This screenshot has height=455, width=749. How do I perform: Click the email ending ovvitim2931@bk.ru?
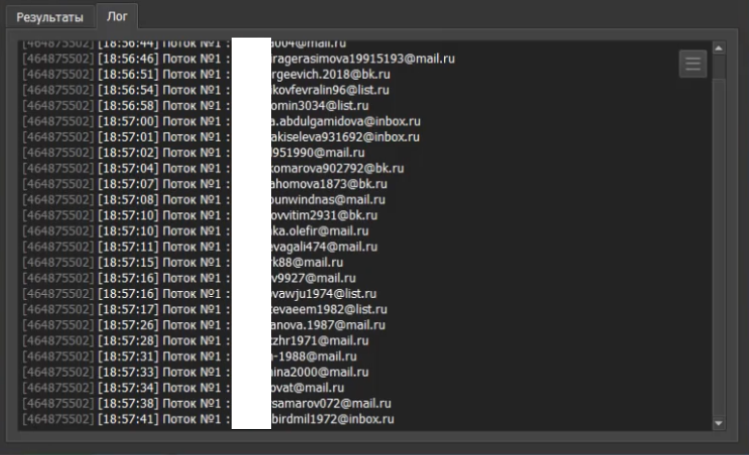point(324,215)
